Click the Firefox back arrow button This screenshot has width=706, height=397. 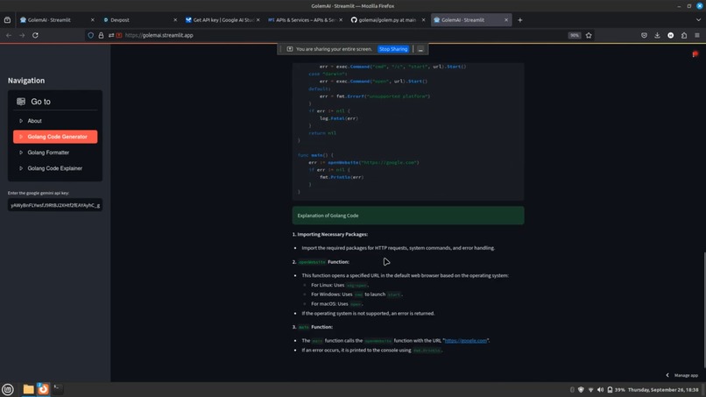click(x=9, y=35)
